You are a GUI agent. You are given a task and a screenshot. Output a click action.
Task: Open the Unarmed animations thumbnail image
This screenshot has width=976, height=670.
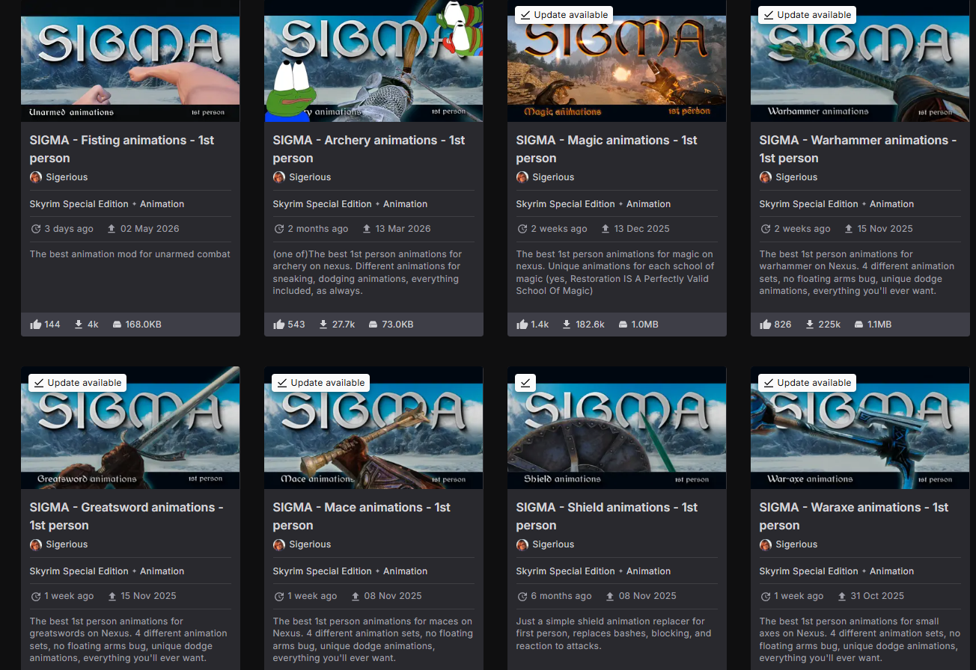pyautogui.click(x=130, y=61)
